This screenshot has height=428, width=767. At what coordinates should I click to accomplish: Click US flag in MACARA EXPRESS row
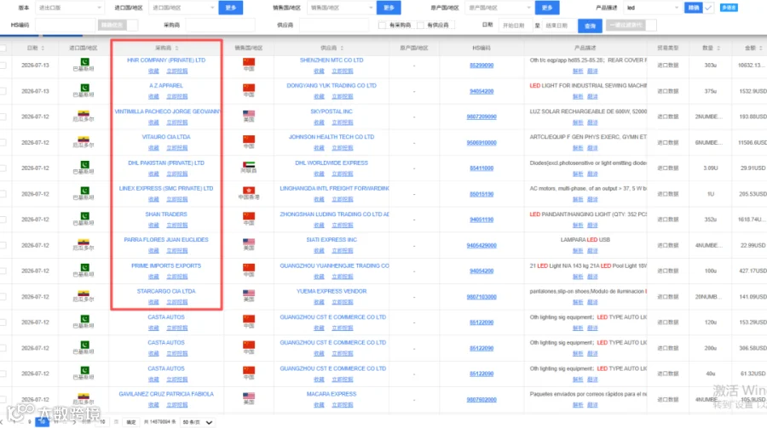click(249, 396)
